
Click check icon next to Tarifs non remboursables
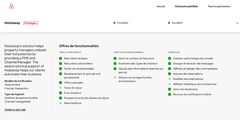click(x=61, y=69)
